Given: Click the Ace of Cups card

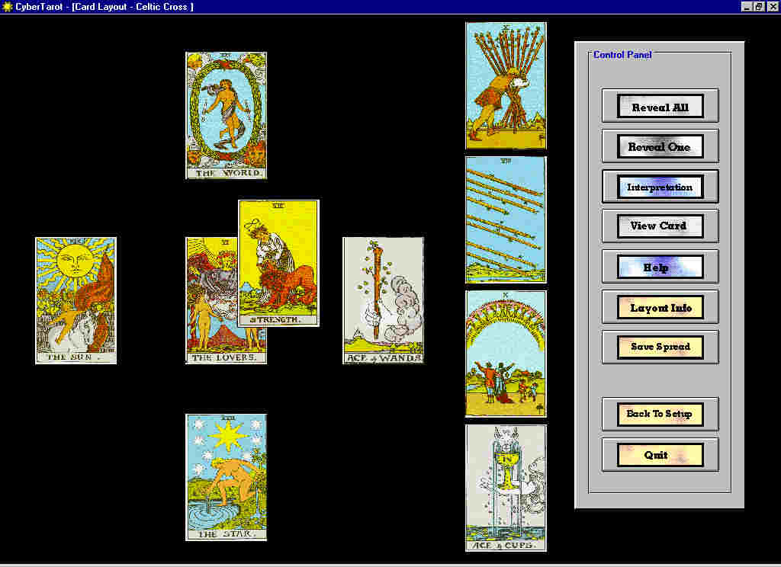Looking at the screenshot, I should point(506,488).
